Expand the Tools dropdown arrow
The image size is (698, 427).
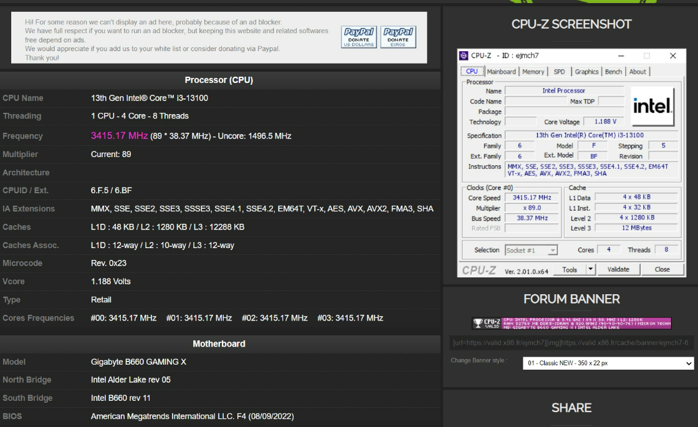[590, 269]
